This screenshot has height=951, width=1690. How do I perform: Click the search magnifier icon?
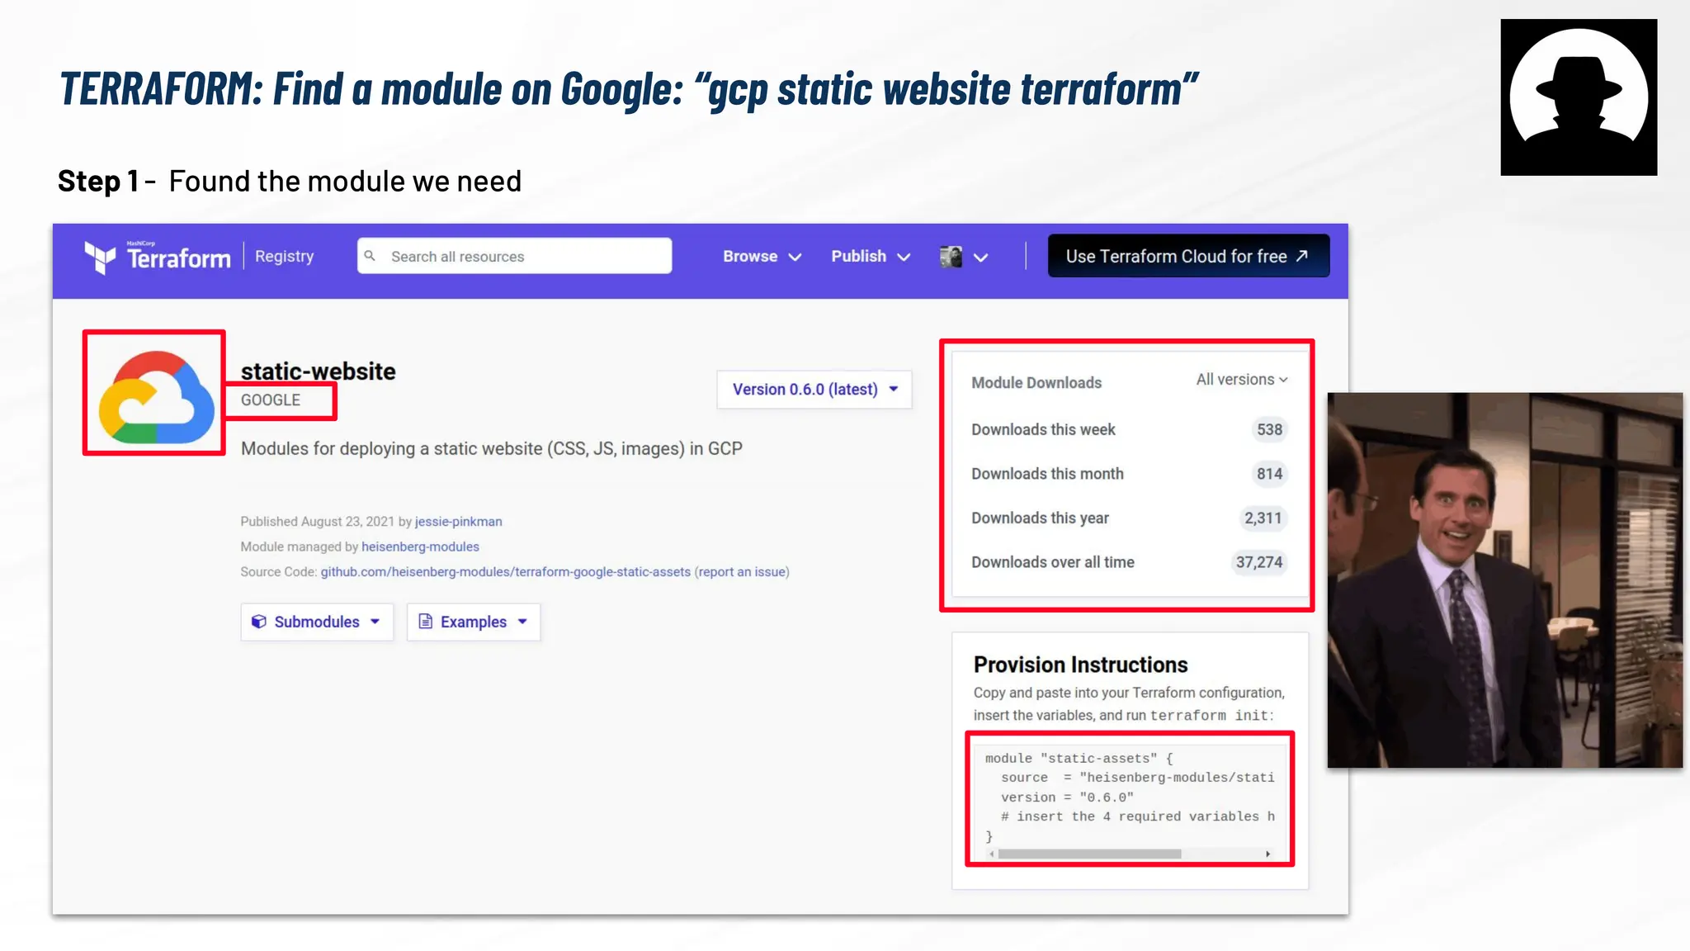click(371, 256)
